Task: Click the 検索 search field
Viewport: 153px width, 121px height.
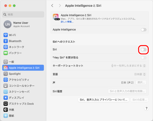Action: pos(23,14)
